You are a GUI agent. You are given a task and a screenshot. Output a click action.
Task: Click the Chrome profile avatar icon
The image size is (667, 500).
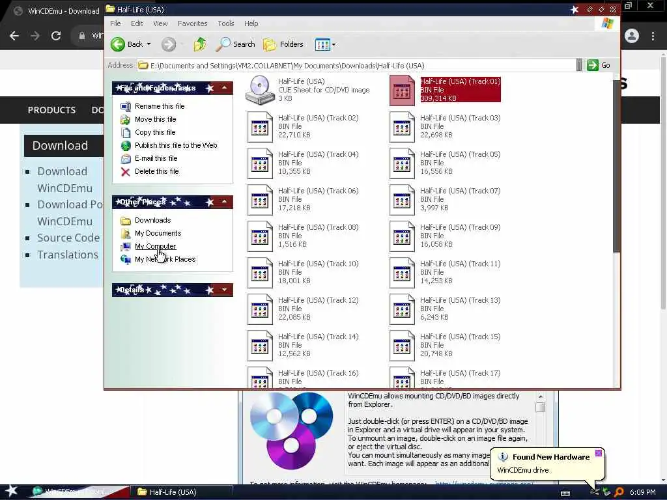632,36
